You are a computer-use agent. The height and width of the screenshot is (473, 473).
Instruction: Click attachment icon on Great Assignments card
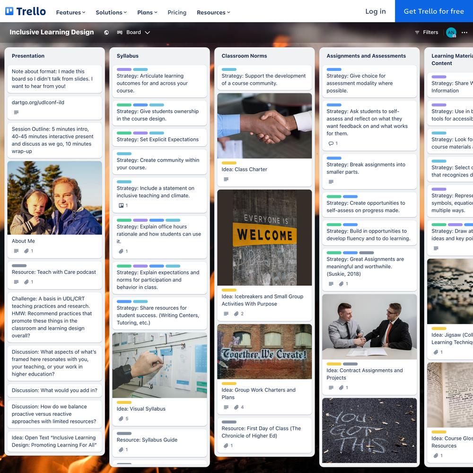pyautogui.click(x=342, y=284)
